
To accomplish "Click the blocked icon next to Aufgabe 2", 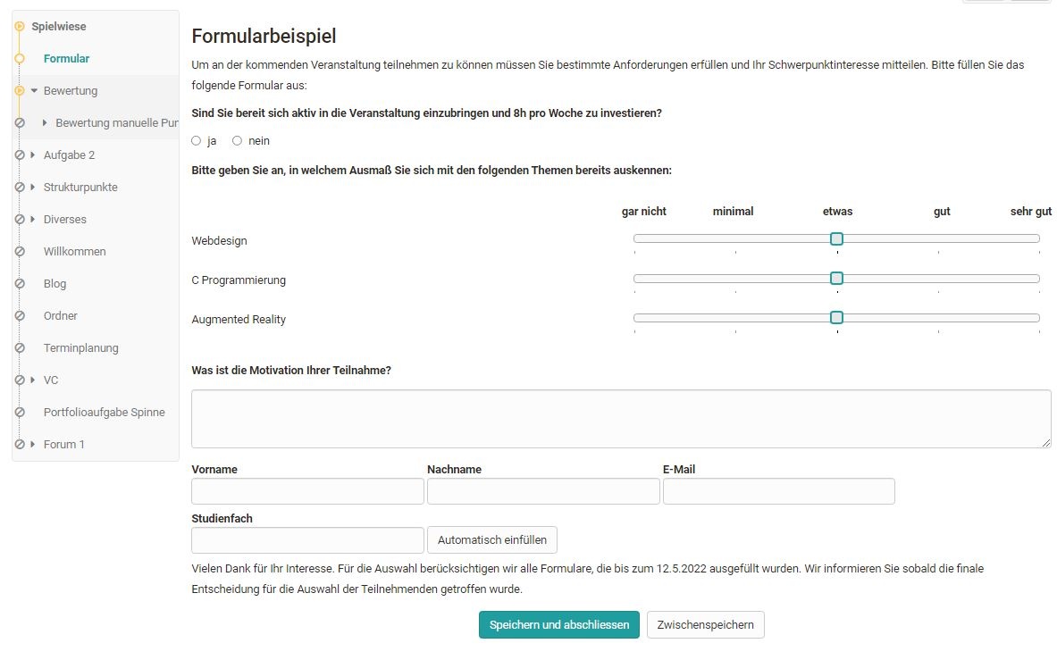I will pos(21,155).
